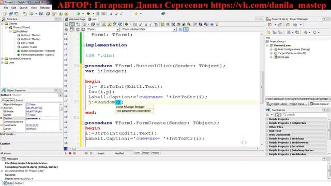Screen dimensions: 331x186
Task: Click the save all icon in main toolbar
Action: [x=48, y=14]
